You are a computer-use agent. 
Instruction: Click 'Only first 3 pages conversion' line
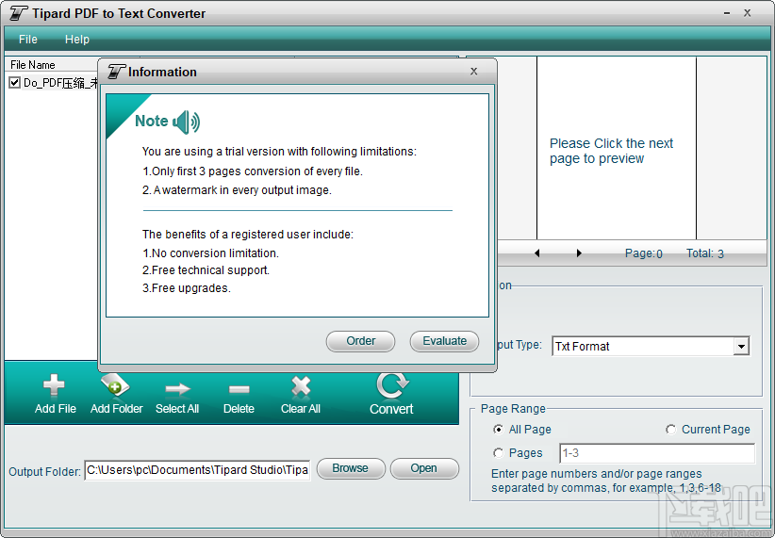pyautogui.click(x=253, y=171)
